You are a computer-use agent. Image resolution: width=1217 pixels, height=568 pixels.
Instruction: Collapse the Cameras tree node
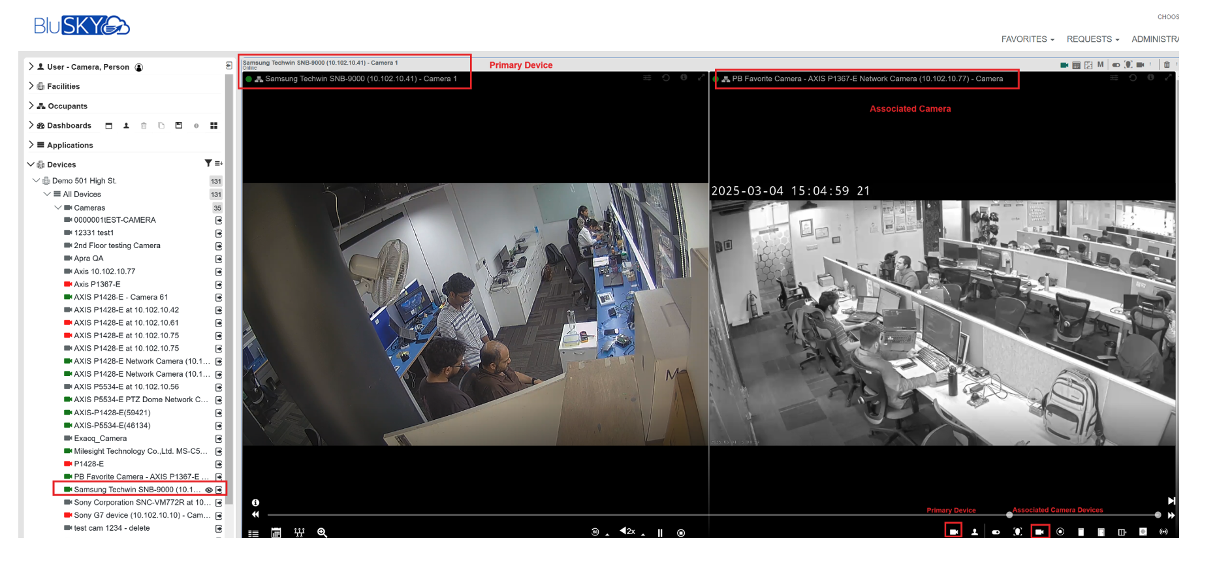[x=57, y=208]
